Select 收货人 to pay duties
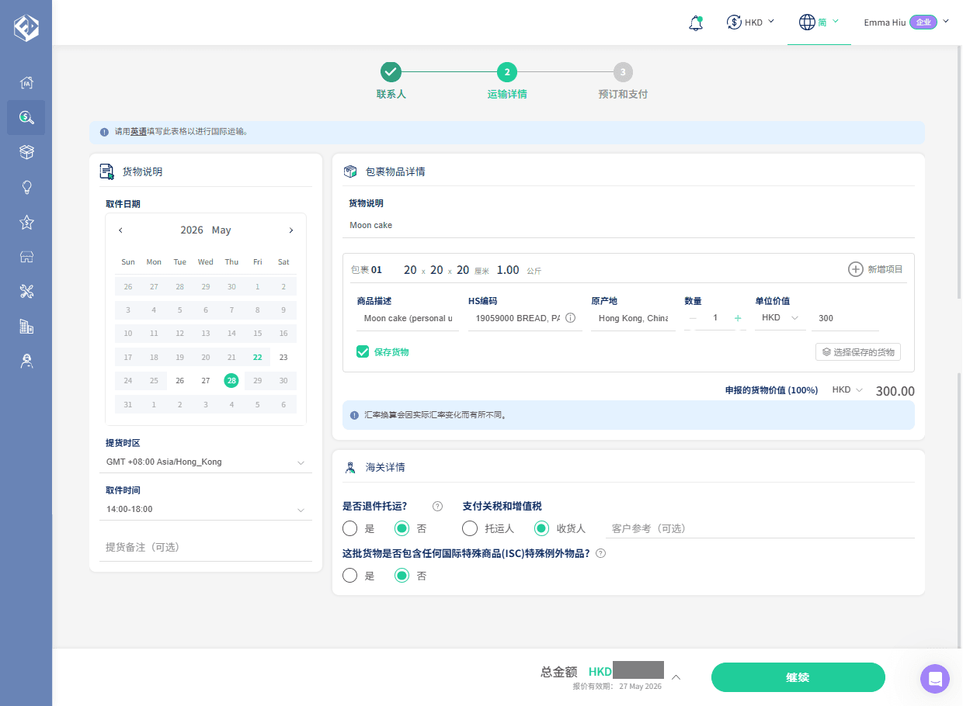 (x=541, y=528)
